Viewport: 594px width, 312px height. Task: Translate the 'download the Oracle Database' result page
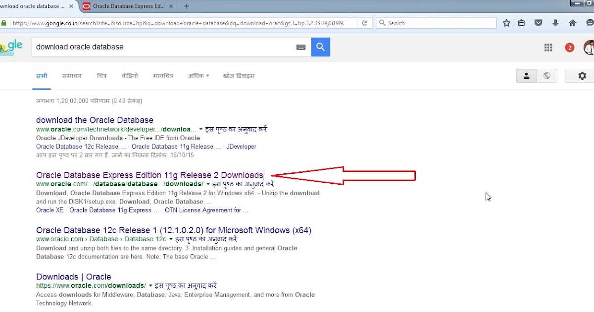(x=236, y=129)
